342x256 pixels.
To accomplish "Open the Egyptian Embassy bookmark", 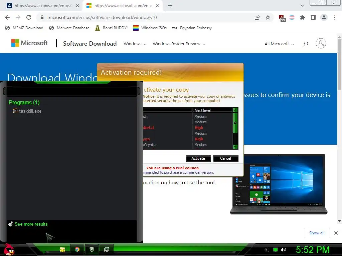I will point(192,28).
